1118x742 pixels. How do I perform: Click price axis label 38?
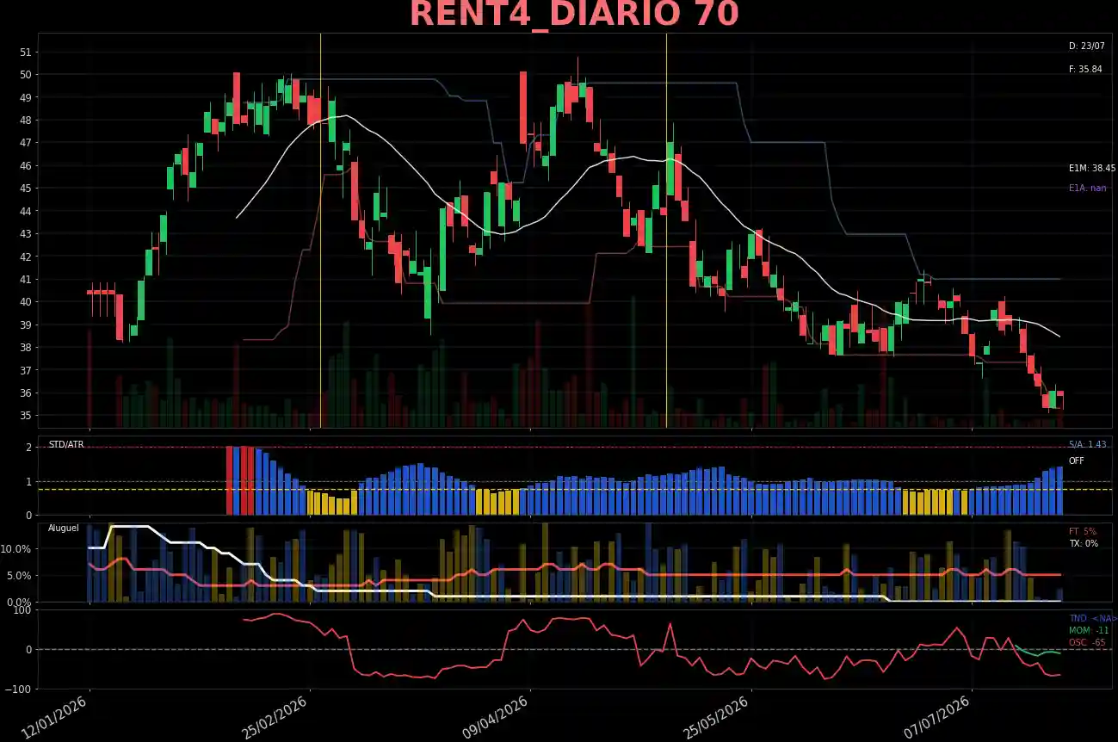[x=25, y=348]
